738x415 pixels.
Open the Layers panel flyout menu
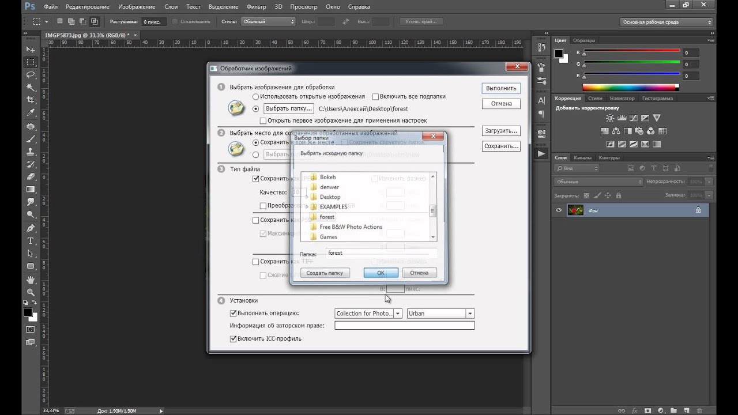click(711, 157)
